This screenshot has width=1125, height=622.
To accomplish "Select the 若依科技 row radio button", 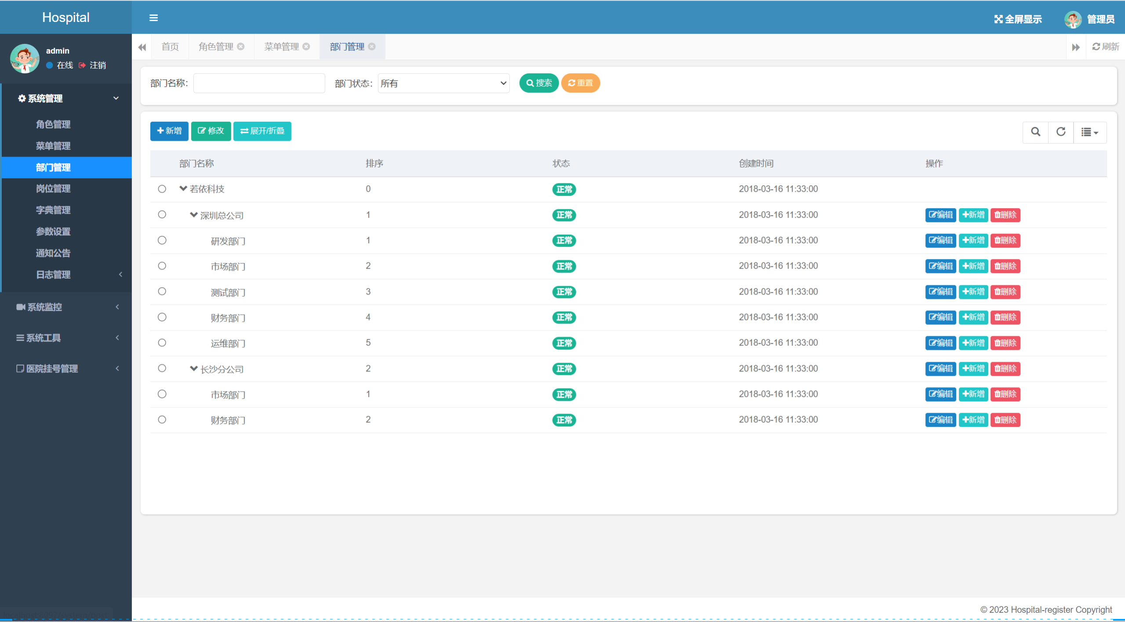I will [x=162, y=189].
